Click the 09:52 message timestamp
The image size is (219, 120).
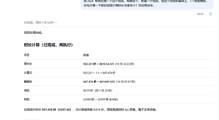[200, 14]
